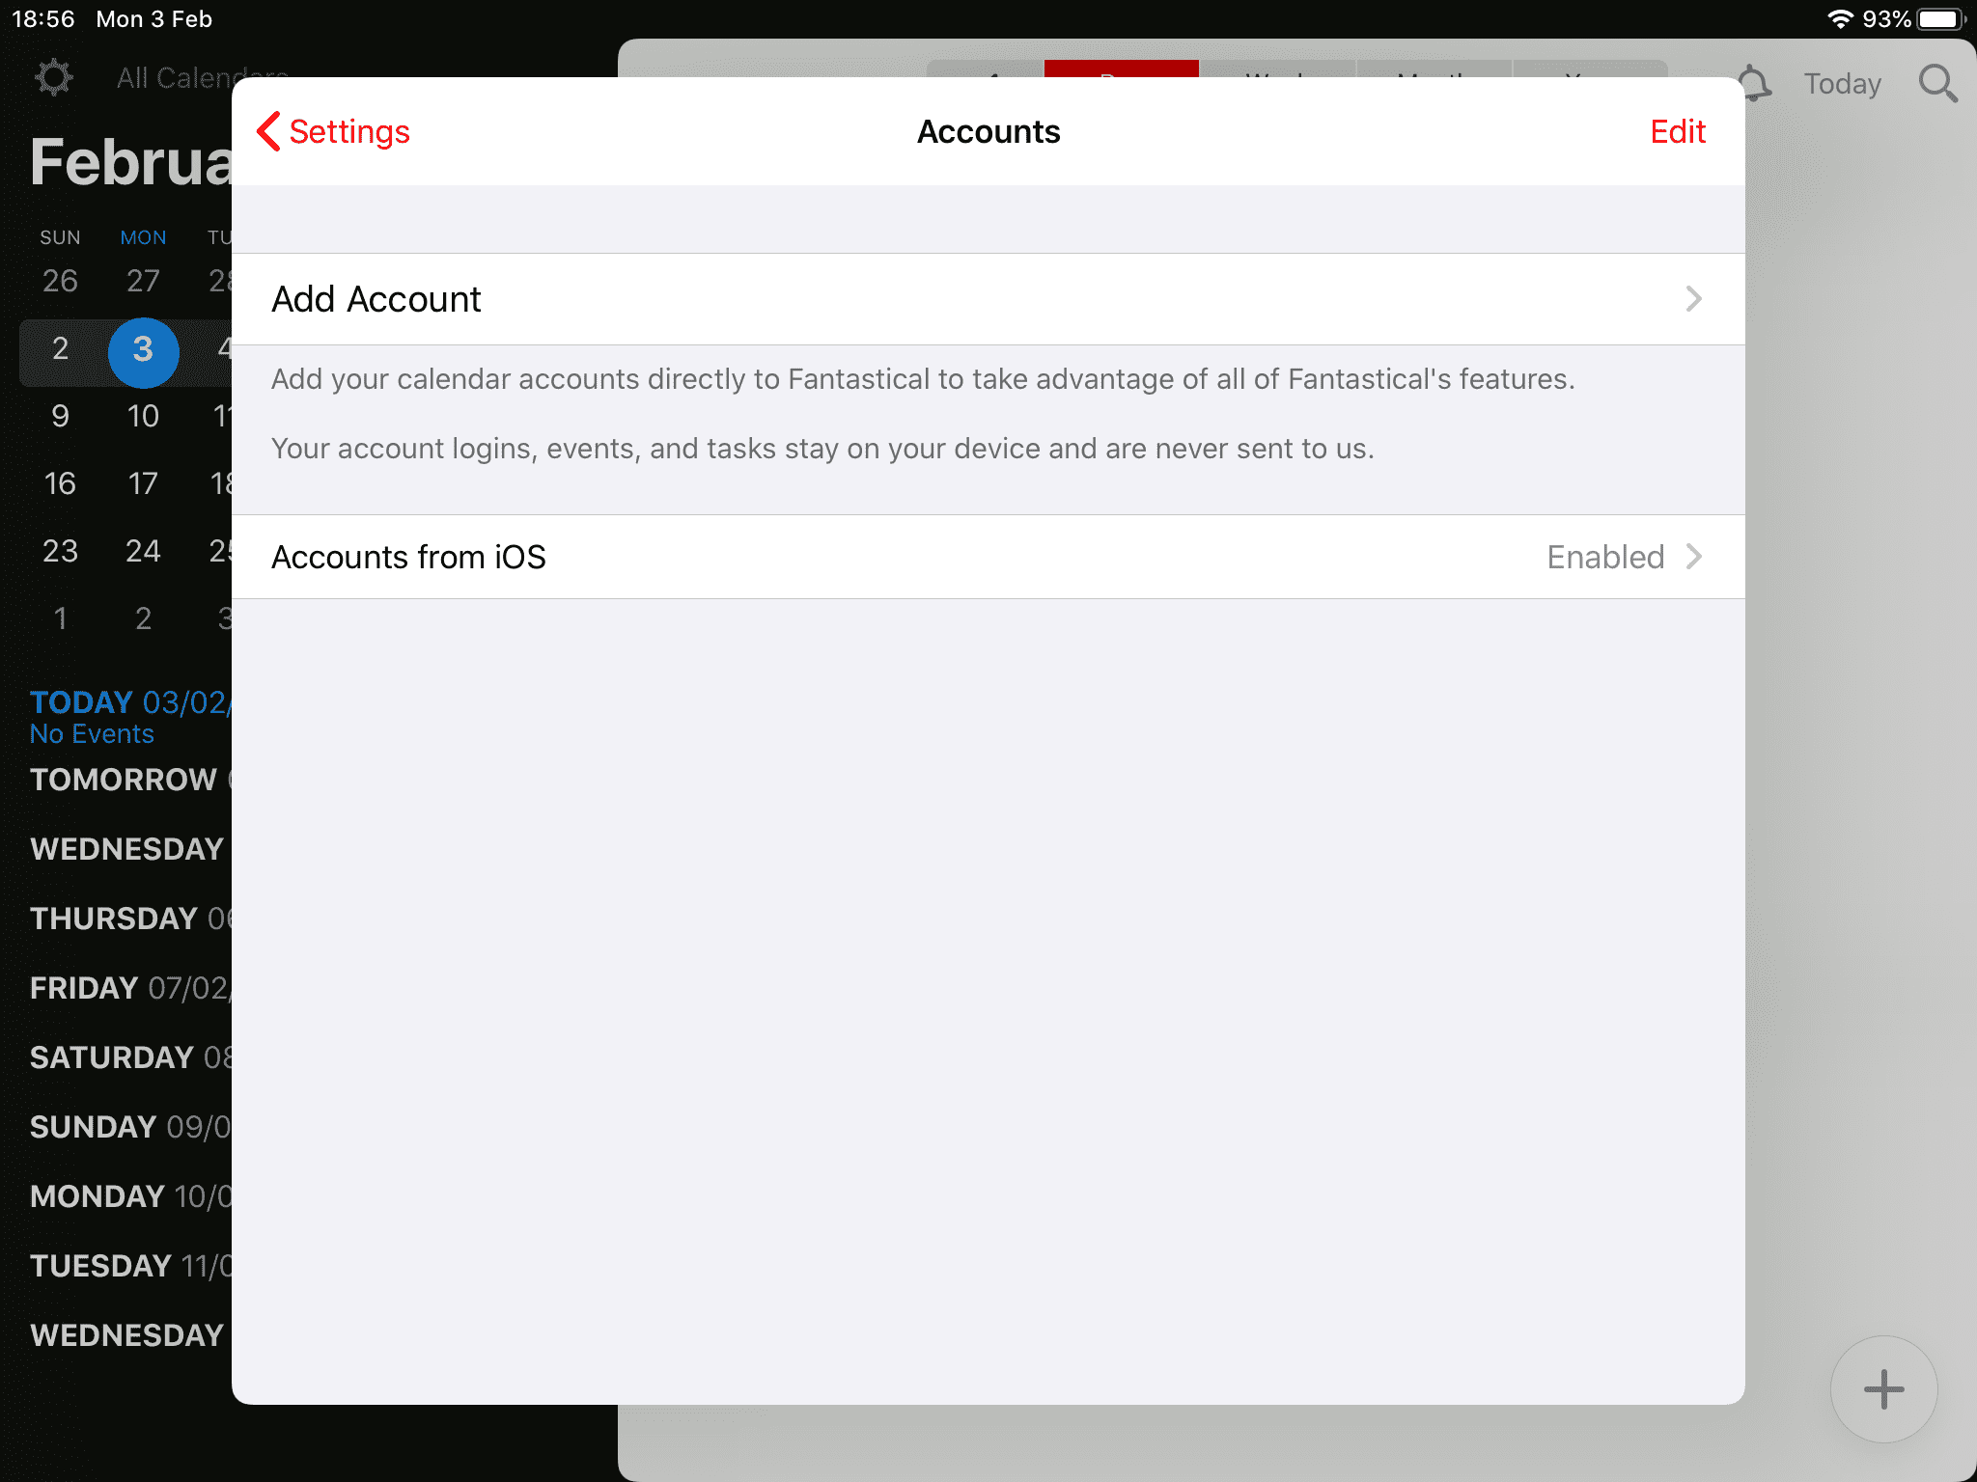Click the Enabled status value
The image size is (1977, 1482).
[x=1605, y=557]
